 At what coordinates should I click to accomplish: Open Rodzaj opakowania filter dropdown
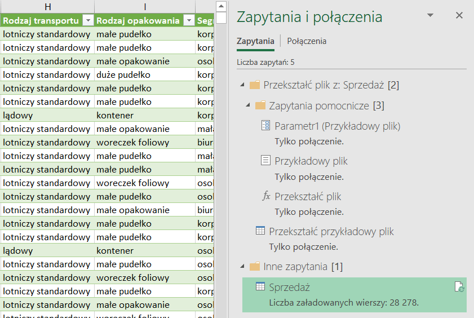tap(188, 21)
